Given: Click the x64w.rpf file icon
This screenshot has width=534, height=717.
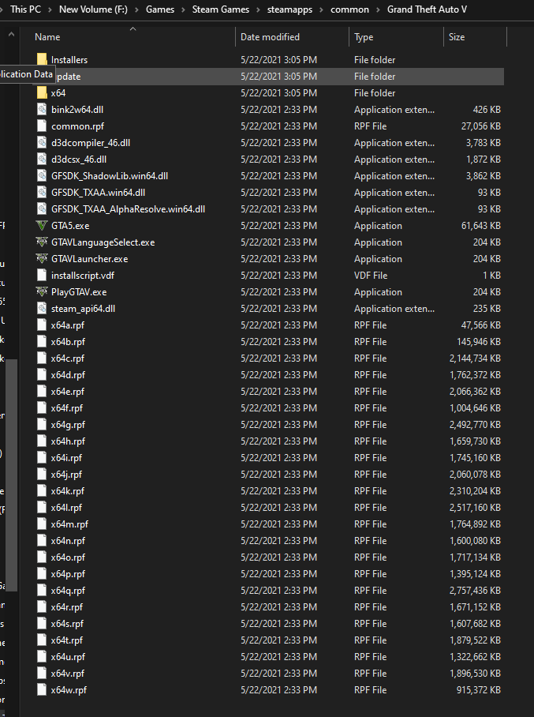Looking at the screenshot, I should pyautogui.click(x=42, y=690).
